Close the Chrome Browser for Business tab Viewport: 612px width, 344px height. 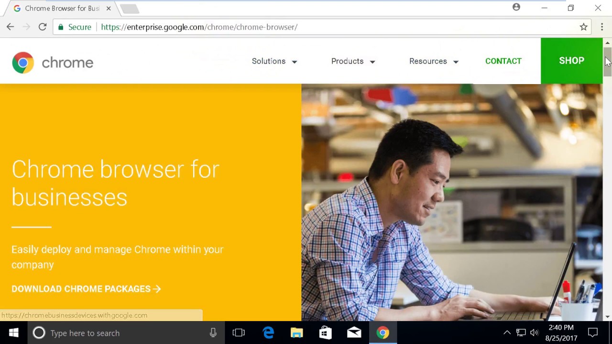[109, 9]
